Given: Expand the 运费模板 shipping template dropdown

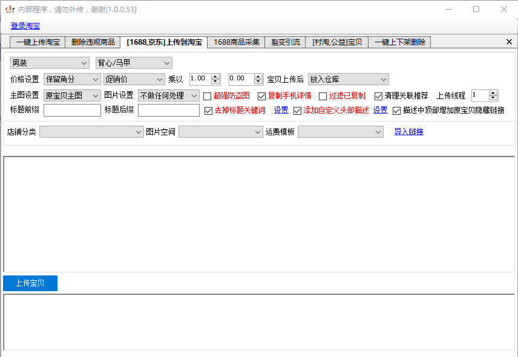Looking at the screenshot, I should tap(341, 132).
